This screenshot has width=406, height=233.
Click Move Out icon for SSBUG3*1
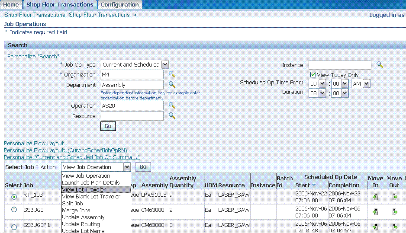[395, 227]
